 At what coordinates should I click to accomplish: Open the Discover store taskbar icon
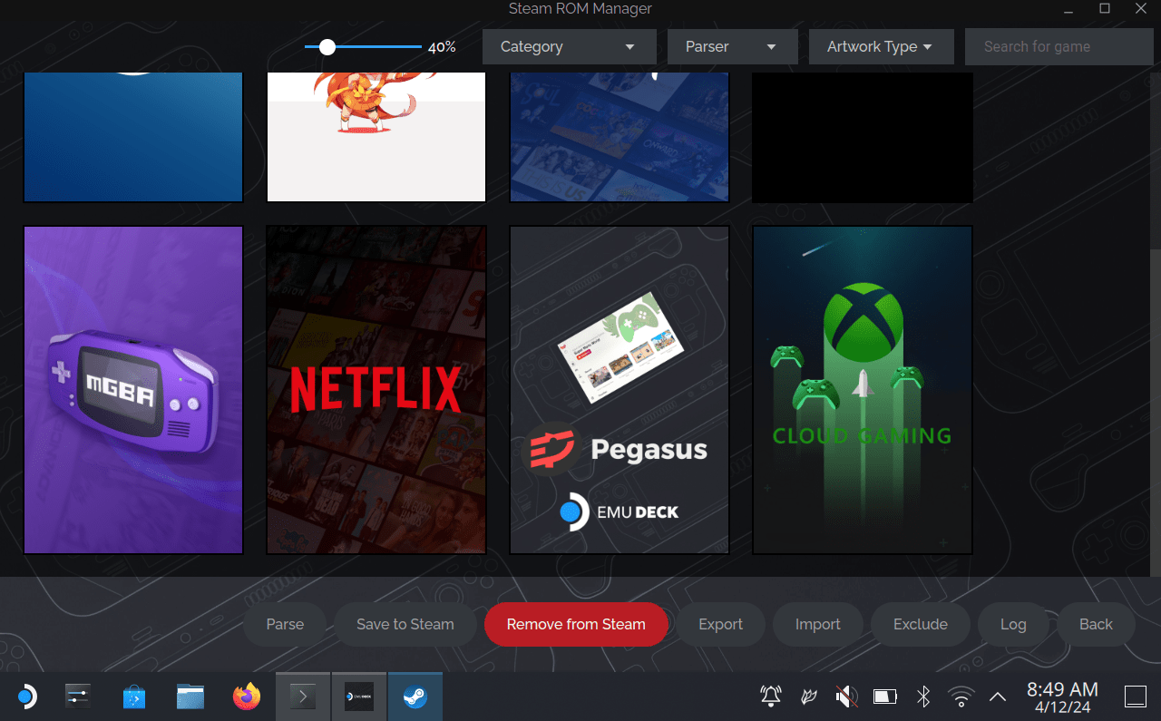(x=134, y=697)
